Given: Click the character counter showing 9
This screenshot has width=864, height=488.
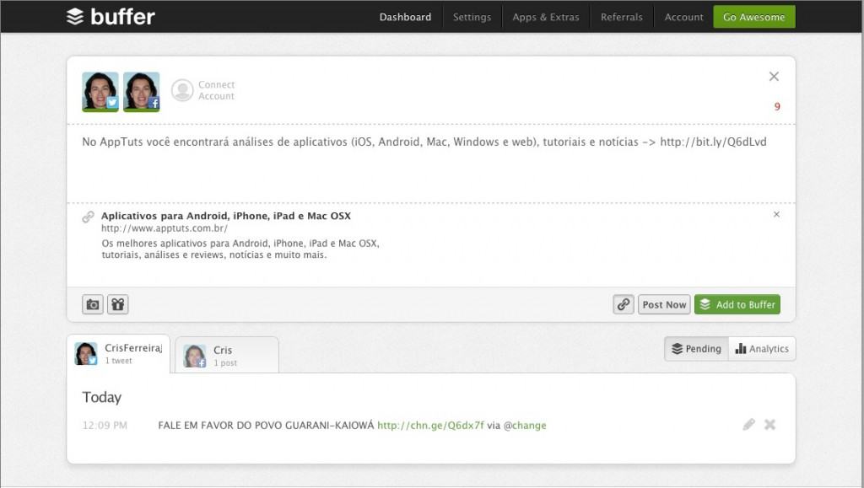Looking at the screenshot, I should [777, 107].
